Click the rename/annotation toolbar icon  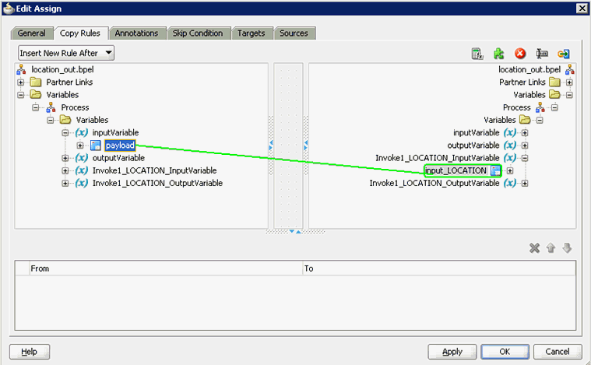point(542,54)
